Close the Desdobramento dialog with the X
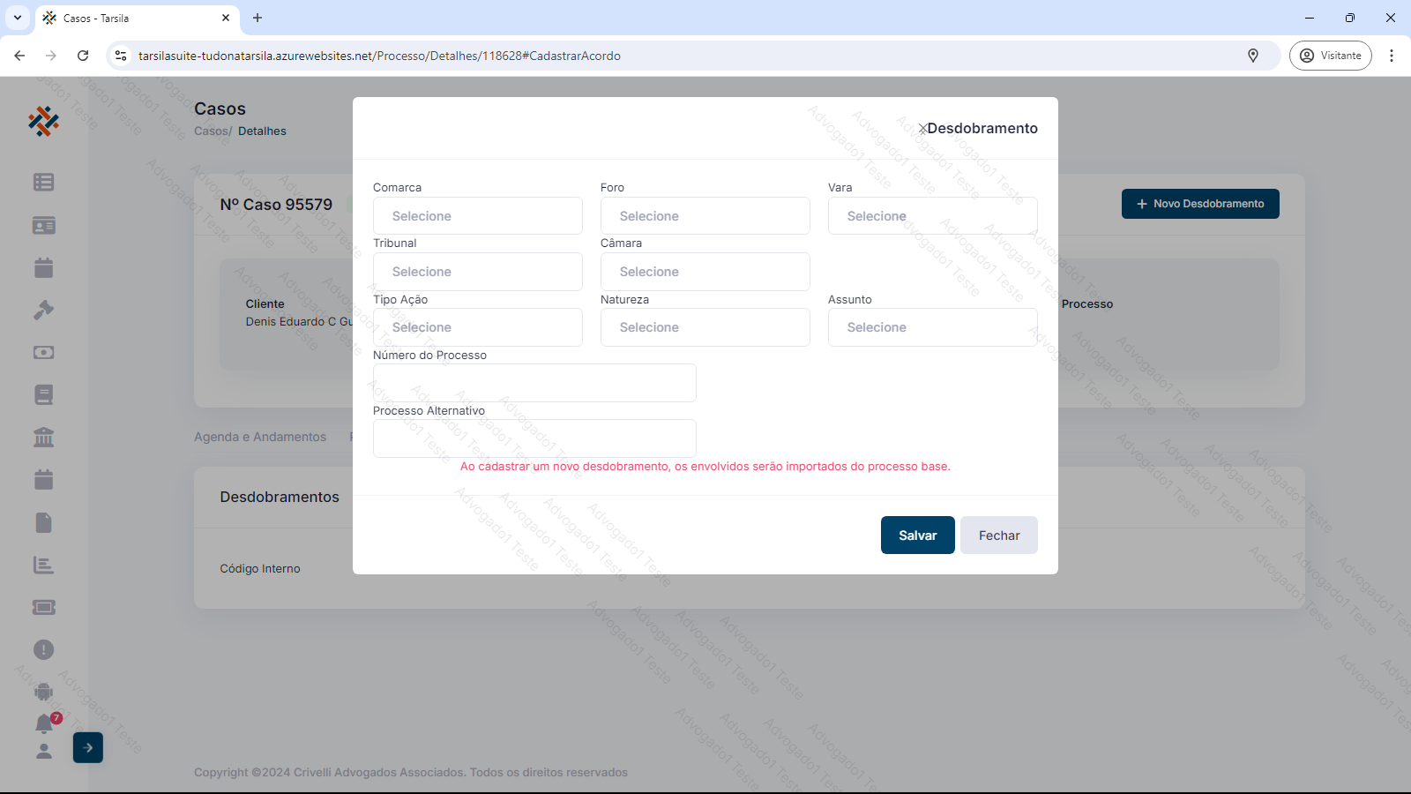1411x794 pixels. (x=922, y=129)
